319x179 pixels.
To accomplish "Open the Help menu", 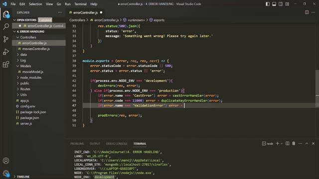I will click(x=94, y=4).
